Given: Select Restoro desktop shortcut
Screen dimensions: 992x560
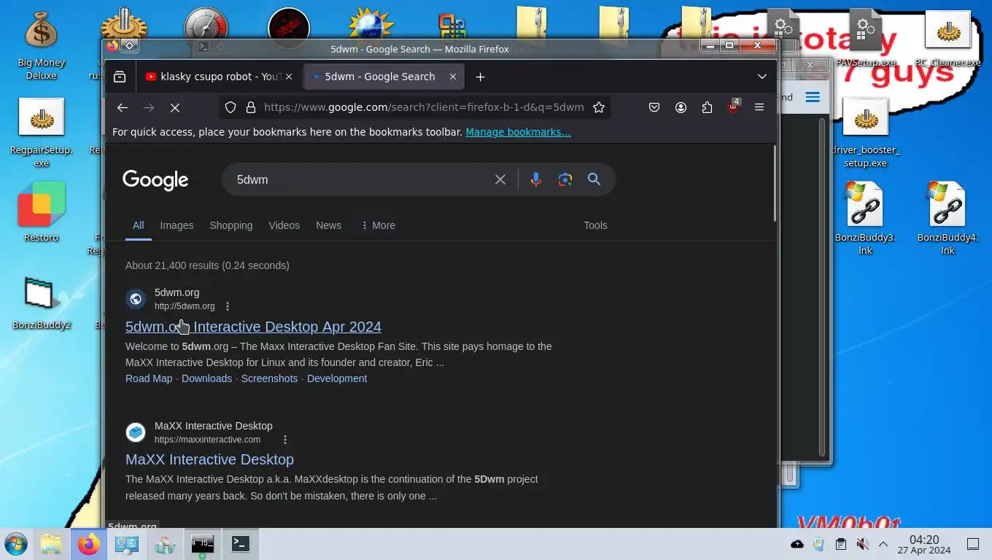Looking at the screenshot, I should [41, 213].
